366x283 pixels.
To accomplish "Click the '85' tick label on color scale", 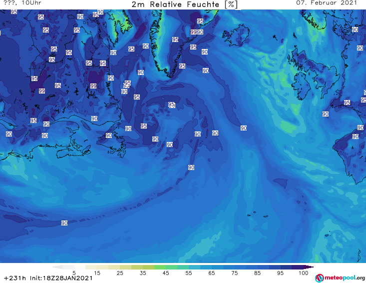I will point(257,273).
